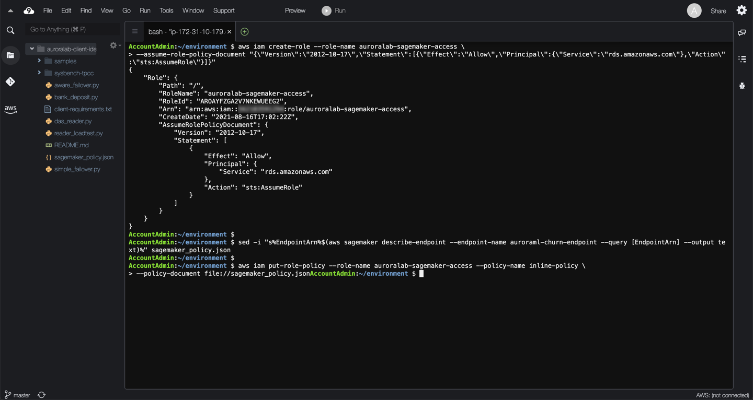753x400 pixels.
Task: Click the sync refresh icon next to master
Action: coord(42,395)
